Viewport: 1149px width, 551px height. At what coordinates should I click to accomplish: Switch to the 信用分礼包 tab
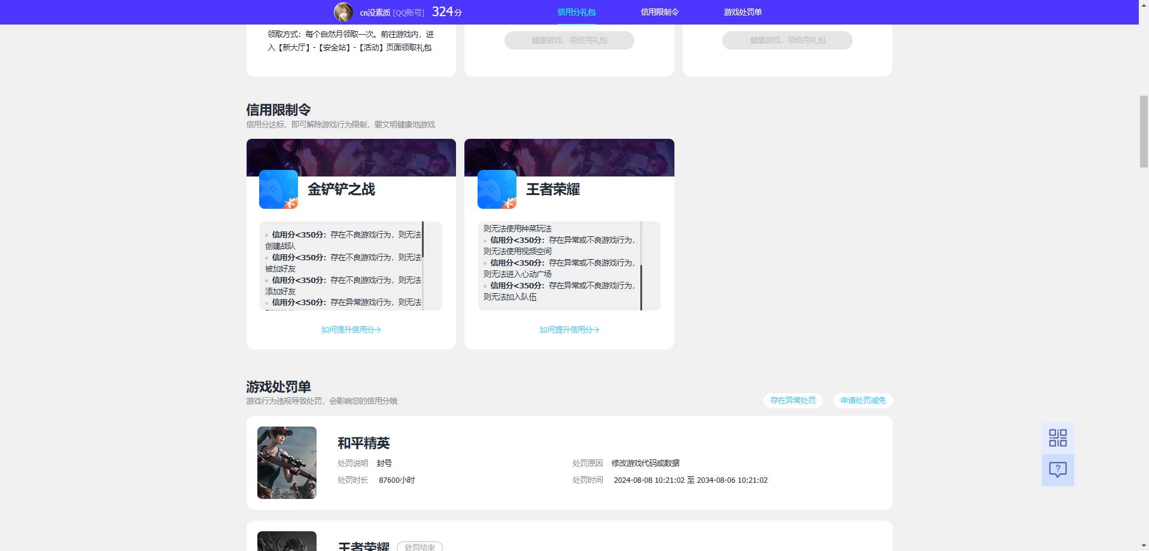[576, 11]
